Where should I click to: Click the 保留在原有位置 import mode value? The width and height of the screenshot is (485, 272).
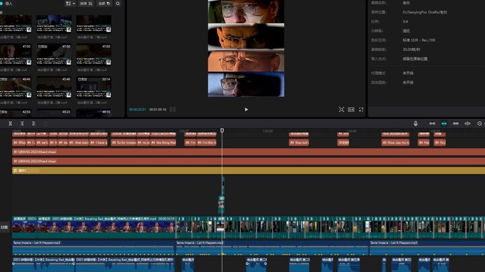415,58
